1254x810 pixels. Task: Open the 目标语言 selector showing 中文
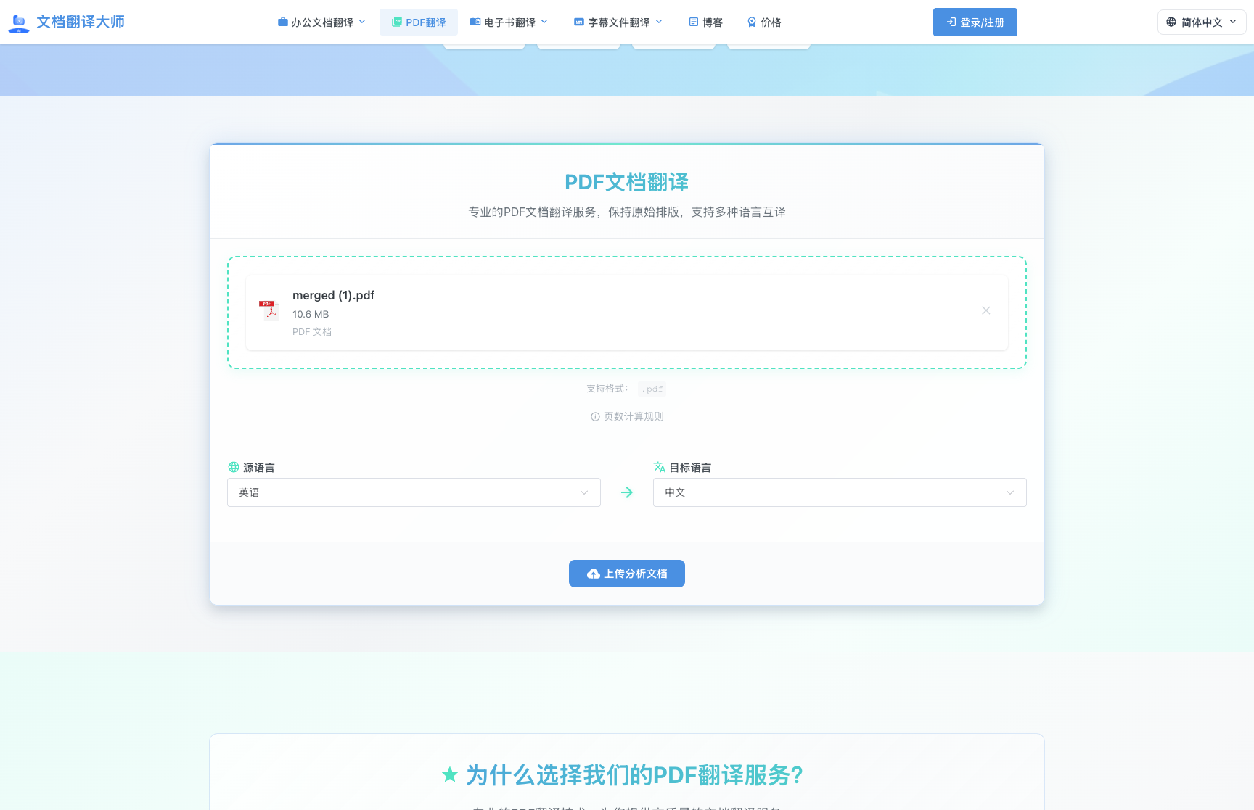click(839, 492)
